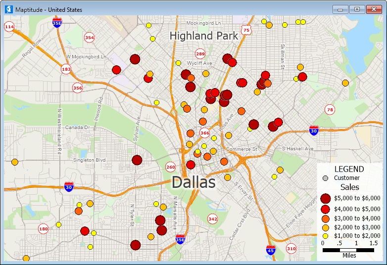Click the Highland Park map label
387x265 pixels.
tap(203, 36)
